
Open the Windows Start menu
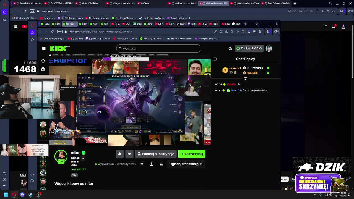[x=6, y=195]
